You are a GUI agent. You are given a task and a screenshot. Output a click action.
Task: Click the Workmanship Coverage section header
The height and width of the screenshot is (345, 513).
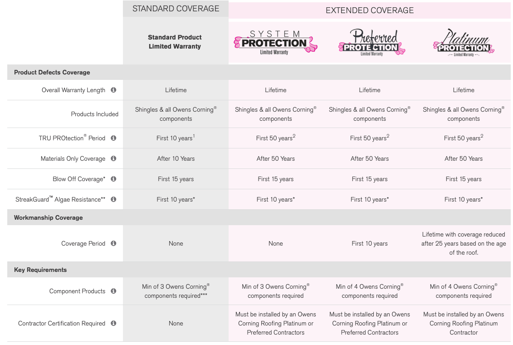click(x=49, y=217)
